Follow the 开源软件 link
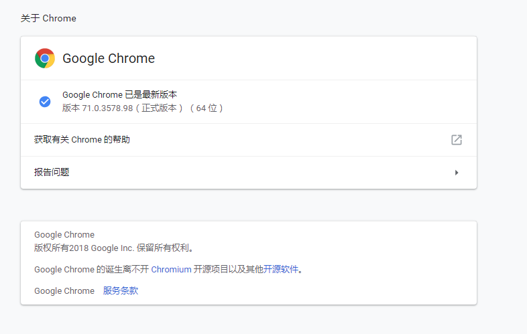 [x=280, y=270]
